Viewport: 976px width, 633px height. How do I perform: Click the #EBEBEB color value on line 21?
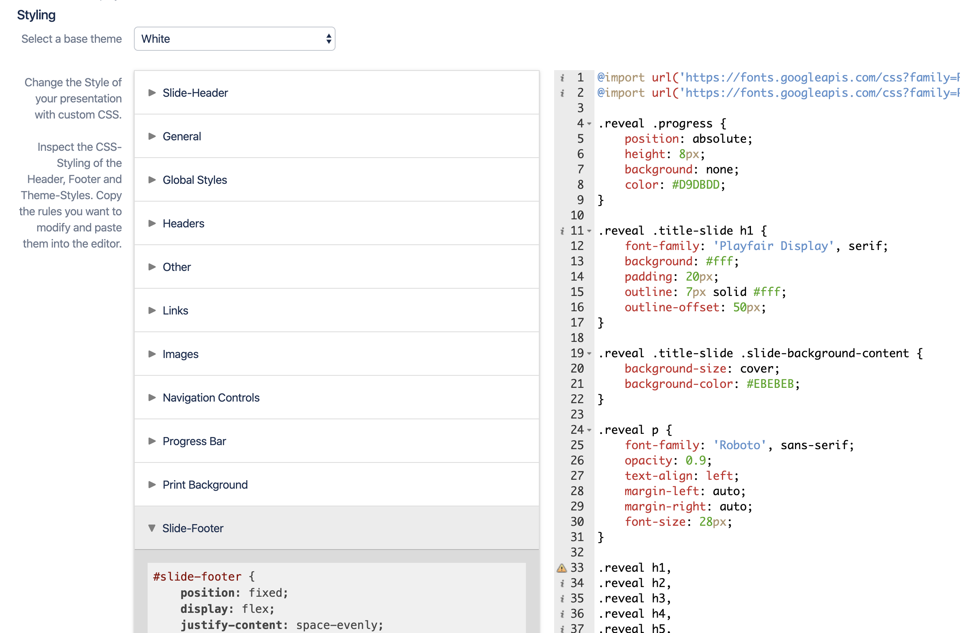[x=770, y=384]
